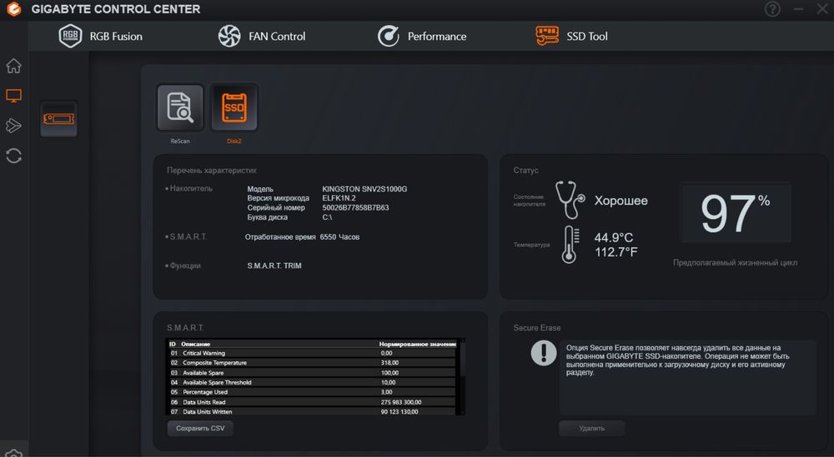Click the S.M.A.R.T. table scrollbar
The image size is (834, 457).
462,376
